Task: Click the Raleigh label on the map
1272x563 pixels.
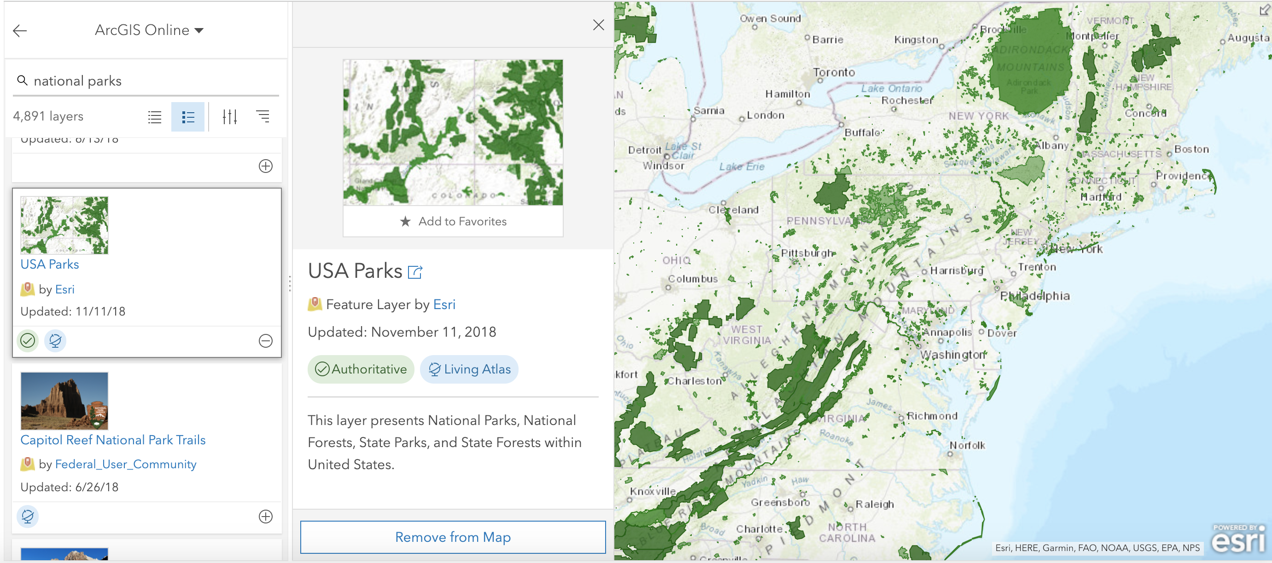Action: tap(875, 504)
